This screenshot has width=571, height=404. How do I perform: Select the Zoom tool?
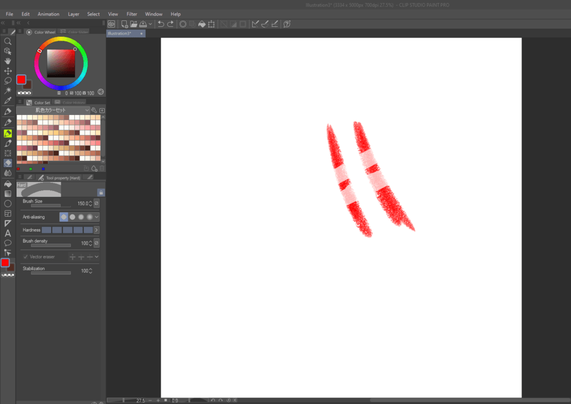coord(8,42)
